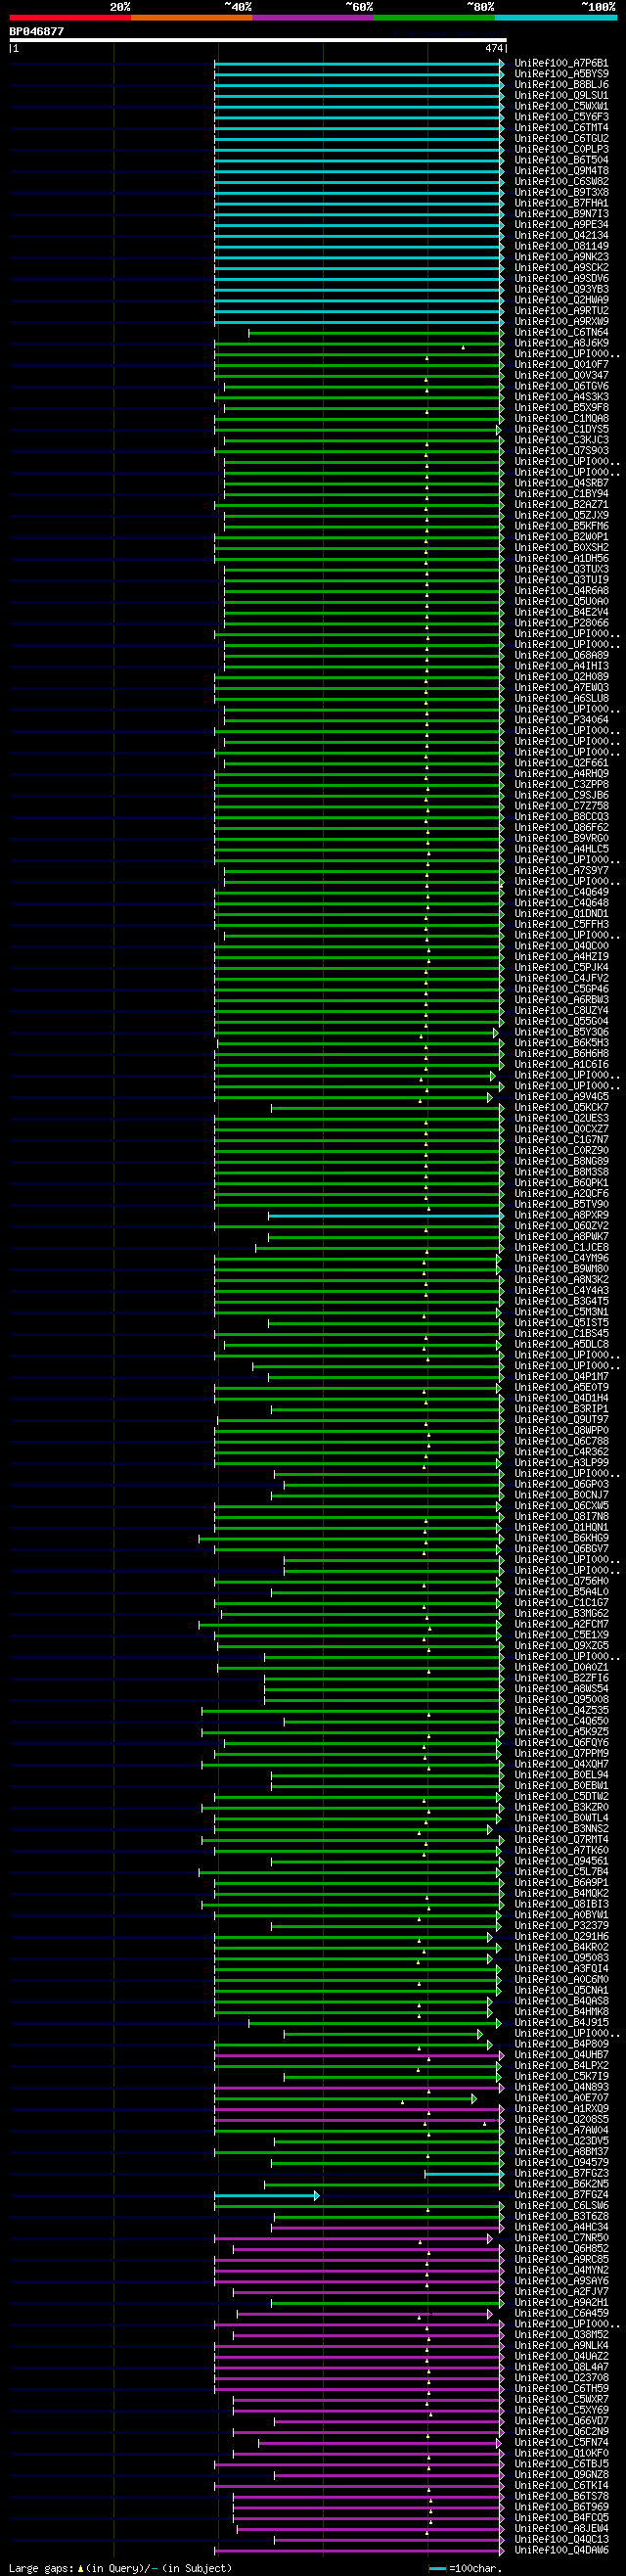
Task: Open hit UniRef100_A5BYS9
Action: pyautogui.click(x=561, y=74)
